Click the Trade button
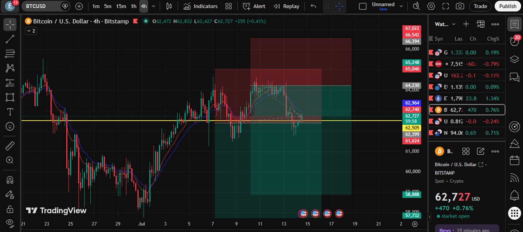523x232 pixels. (x=480, y=6)
